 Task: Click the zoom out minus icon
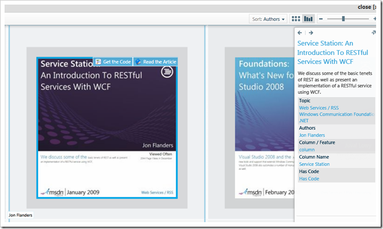click(321, 19)
